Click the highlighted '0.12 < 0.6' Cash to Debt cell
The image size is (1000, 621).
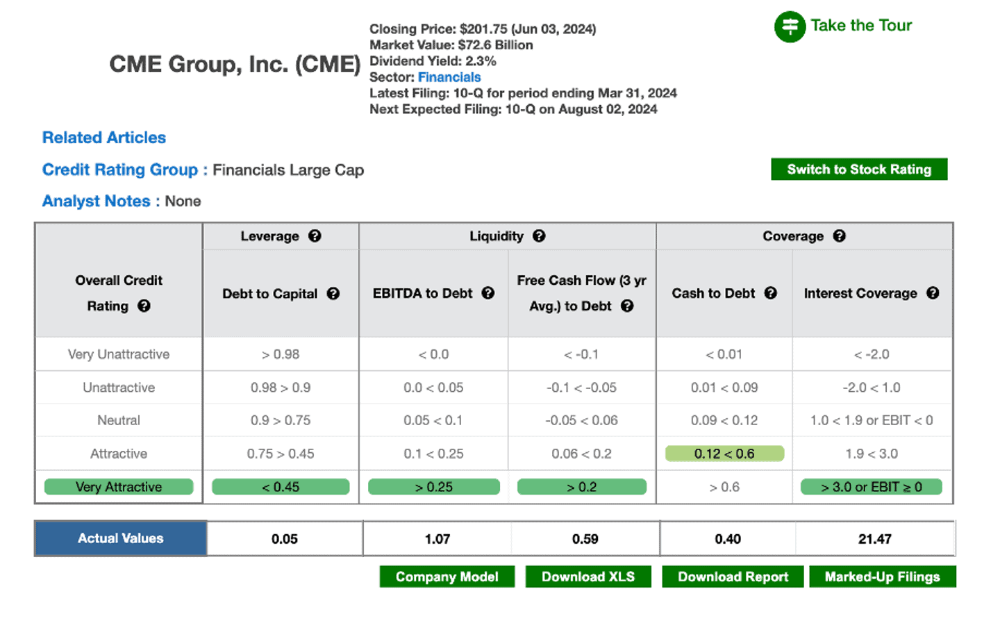coord(724,454)
